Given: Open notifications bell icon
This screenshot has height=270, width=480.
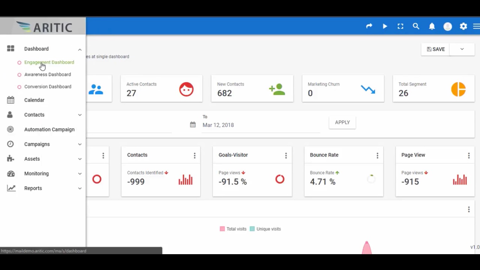Looking at the screenshot, I should coord(432,26).
